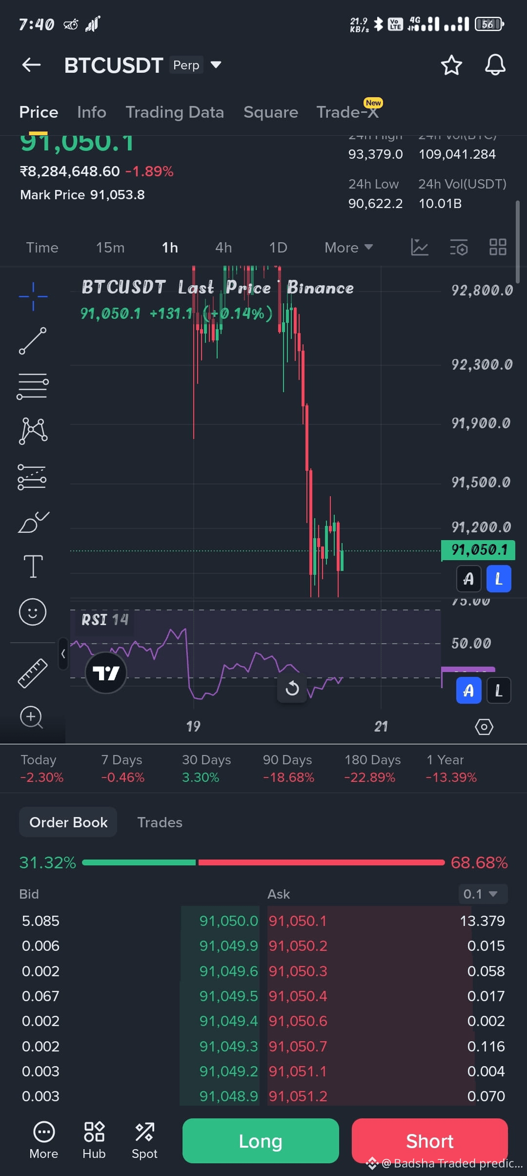Open price alert bell icon
This screenshot has width=527, height=1176.
pyautogui.click(x=495, y=65)
